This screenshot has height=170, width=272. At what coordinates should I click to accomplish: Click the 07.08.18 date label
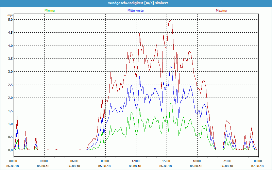coord(258,166)
